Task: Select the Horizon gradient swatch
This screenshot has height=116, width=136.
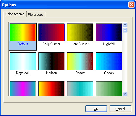Action: pyautogui.click(x=51, y=61)
